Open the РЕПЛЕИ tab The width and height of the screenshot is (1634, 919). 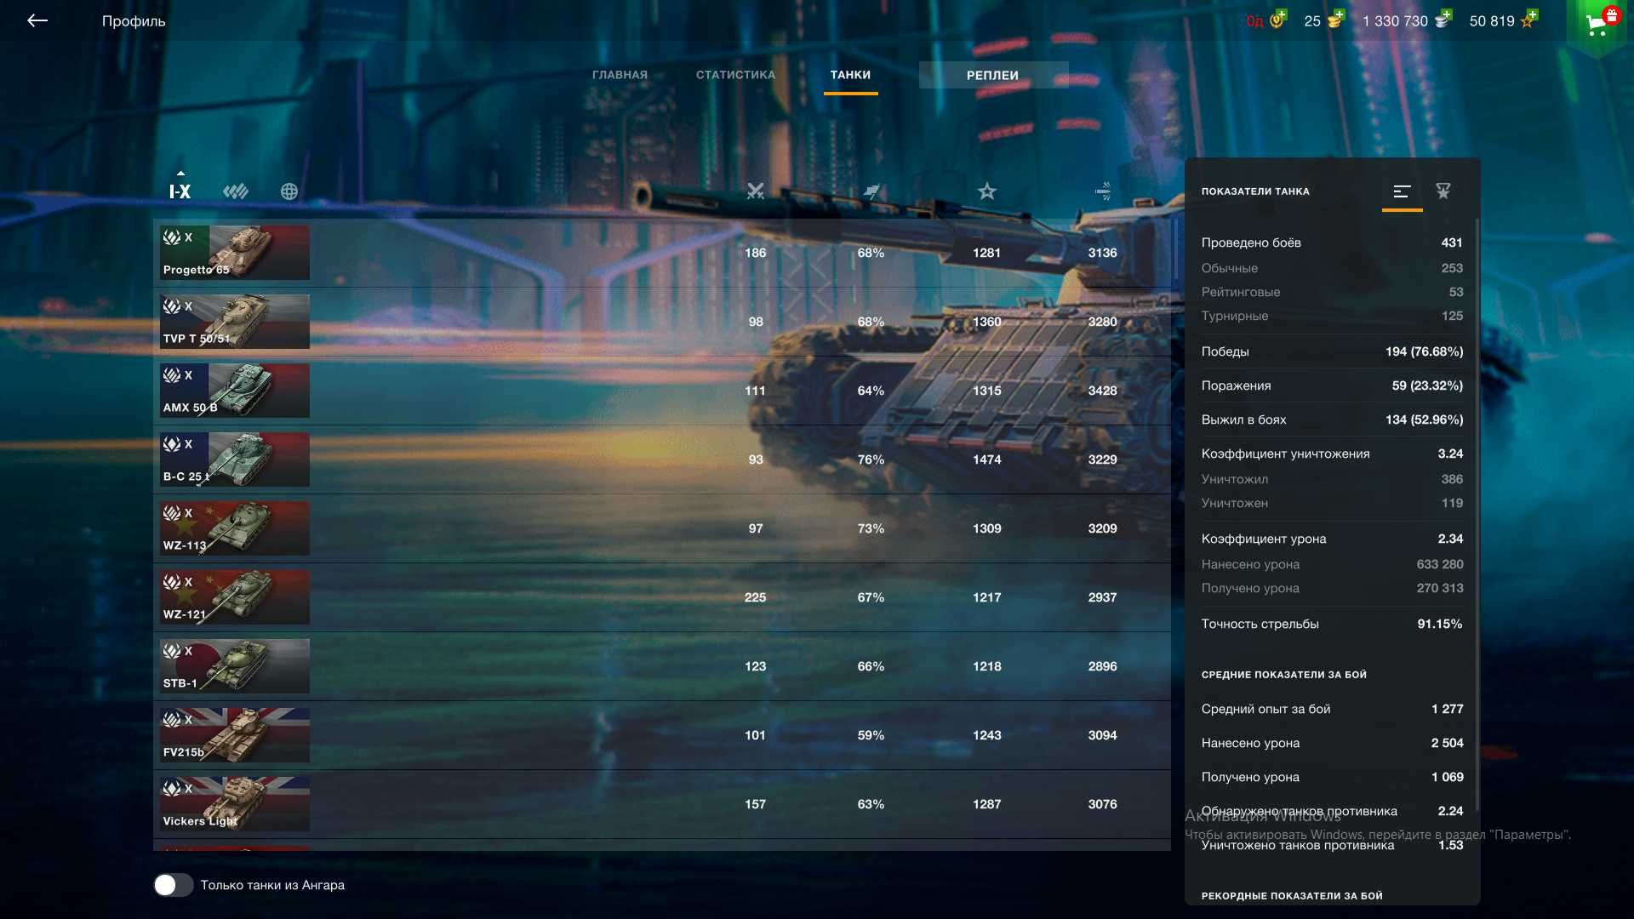point(992,75)
